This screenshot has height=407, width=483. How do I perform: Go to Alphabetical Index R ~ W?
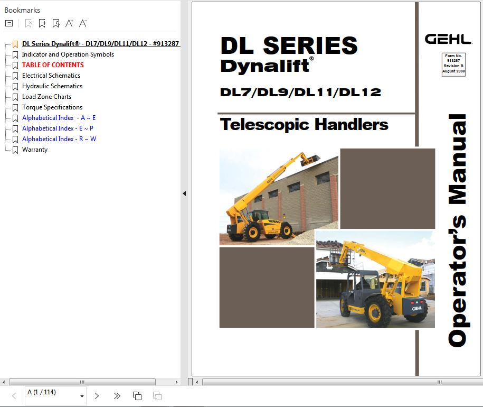(x=59, y=139)
